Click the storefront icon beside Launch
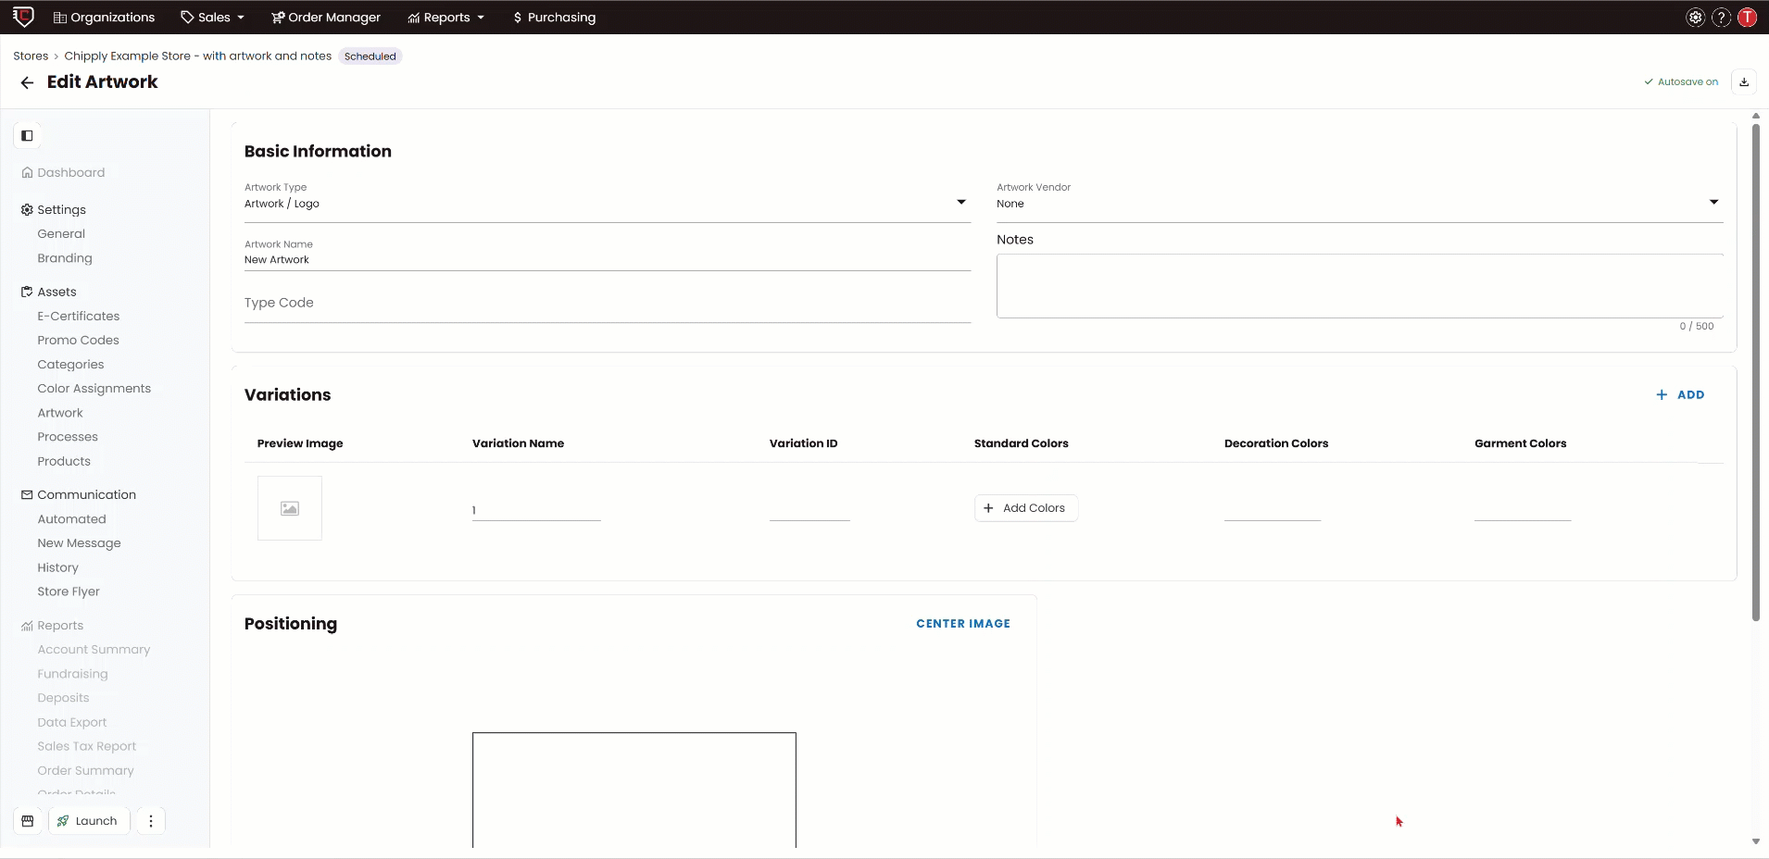 point(28,821)
